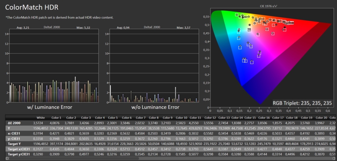Viewport: 337px width, 161px height.
Task: Click the x: CIE31 row header
Action: [14, 133]
